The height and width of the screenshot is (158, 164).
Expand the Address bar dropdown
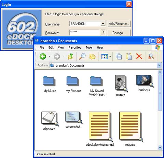click(x=159, y=65)
